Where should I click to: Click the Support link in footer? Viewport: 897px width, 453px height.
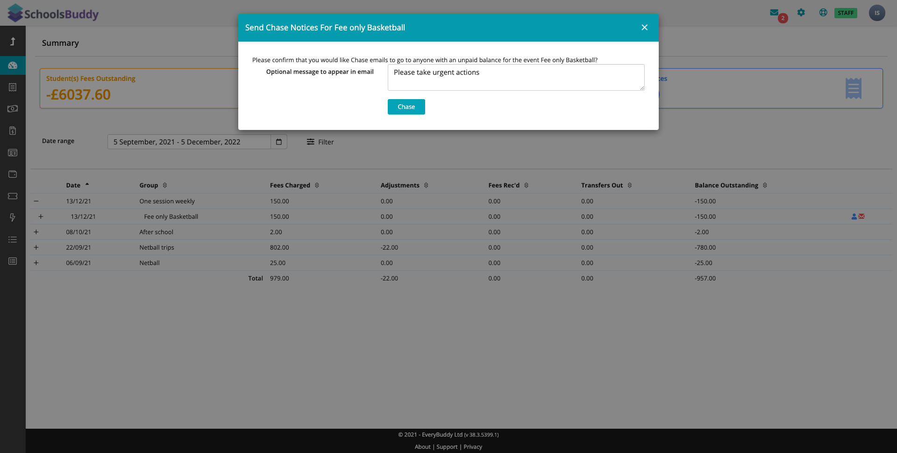[x=447, y=447]
